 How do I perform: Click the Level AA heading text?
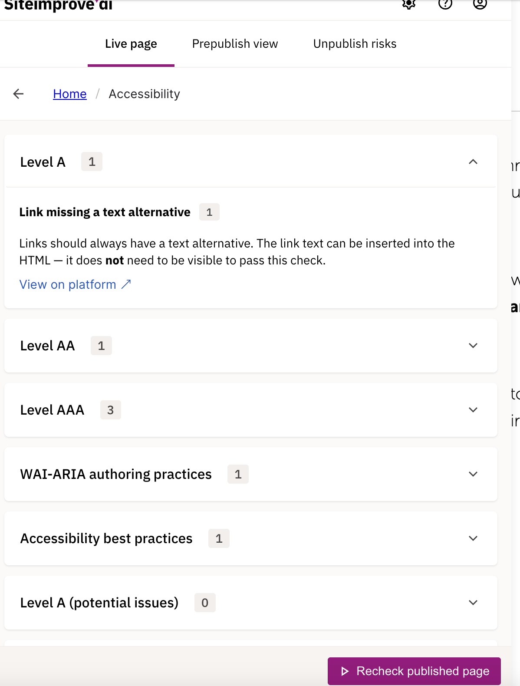tap(48, 346)
